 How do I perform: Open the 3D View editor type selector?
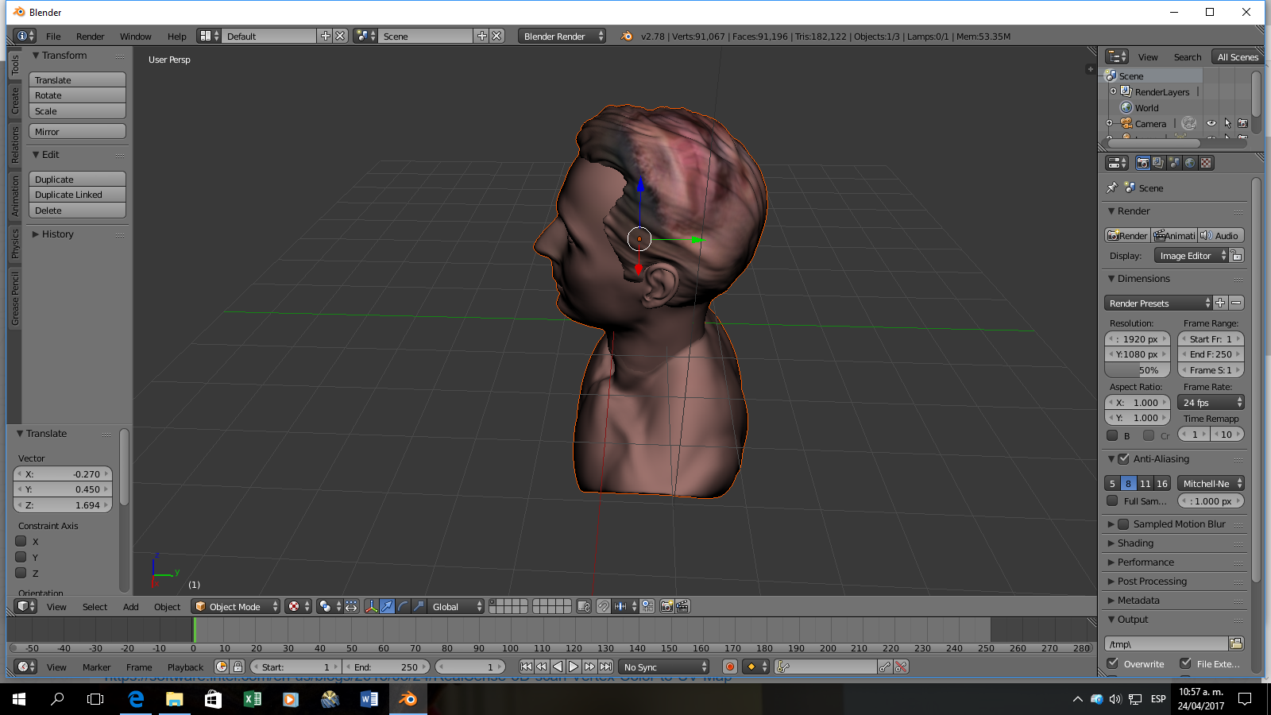[26, 606]
